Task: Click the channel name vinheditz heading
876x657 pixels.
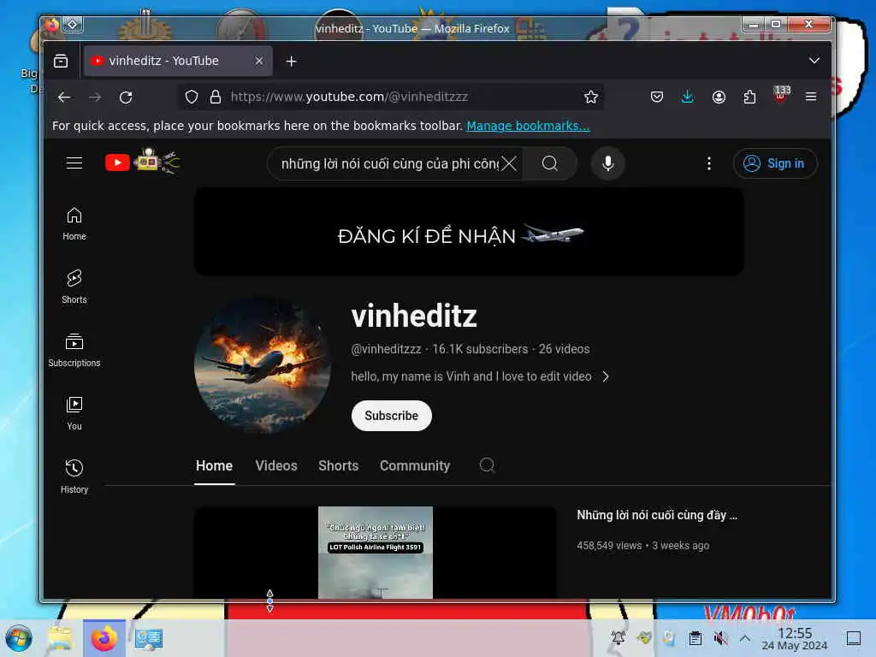Action: point(414,317)
